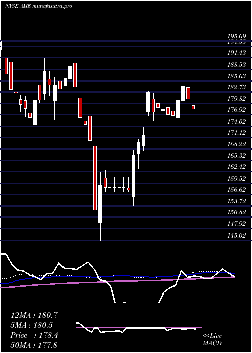Click the 185.63 price axis label
The height and width of the screenshot is (353, 252).
coord(236,76)
